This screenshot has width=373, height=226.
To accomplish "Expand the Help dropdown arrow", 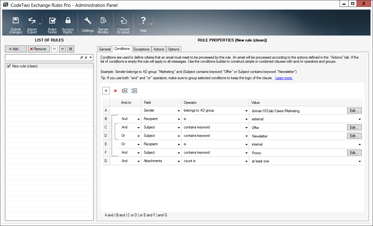I will (x=151, y=24).
